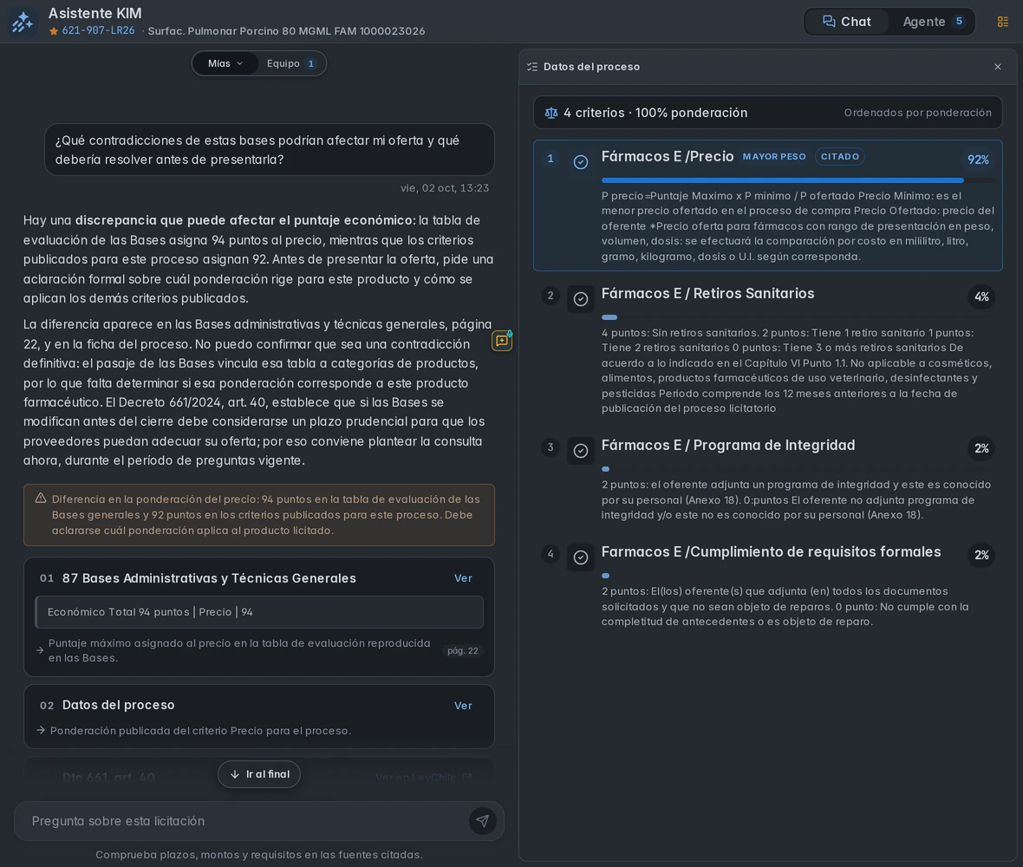Select the Equipo filter tab
The width and height of the screenshot is (1023, 867).
(x=291, y=63)
